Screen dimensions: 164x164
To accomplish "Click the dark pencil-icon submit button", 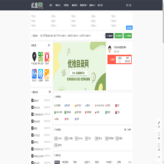I will [x=109, y=36].
